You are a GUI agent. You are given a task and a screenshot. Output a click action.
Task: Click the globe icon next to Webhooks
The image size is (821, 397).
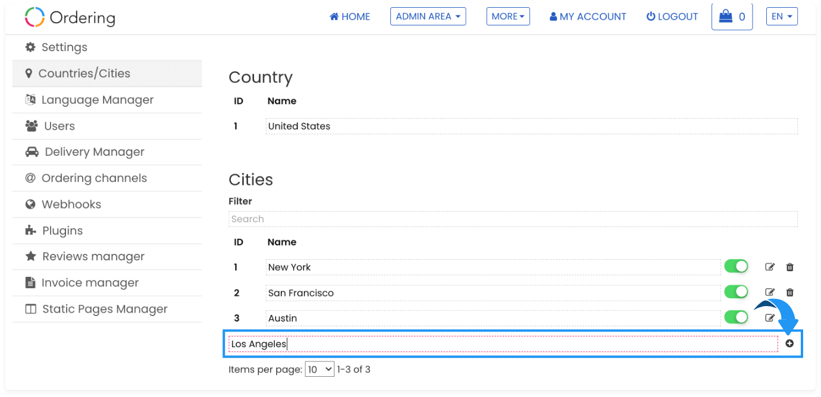(x=30, y=204)
